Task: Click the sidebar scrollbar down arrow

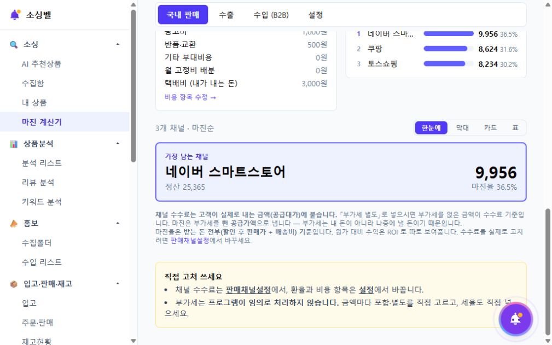Action: tap(133, 341)
